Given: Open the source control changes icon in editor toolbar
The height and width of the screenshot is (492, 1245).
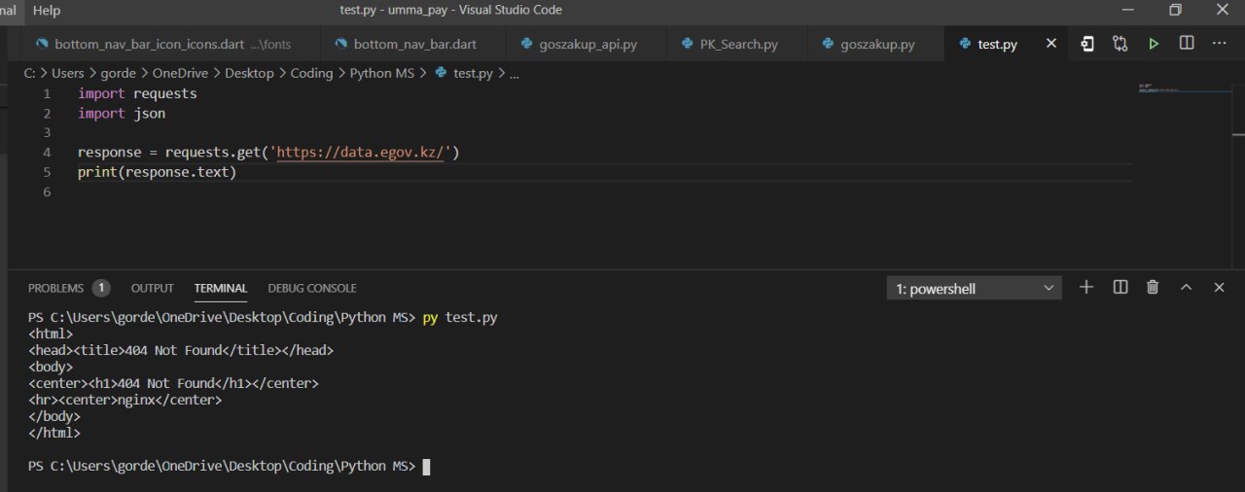Looking at the screenshot, I should point(1120,44).
